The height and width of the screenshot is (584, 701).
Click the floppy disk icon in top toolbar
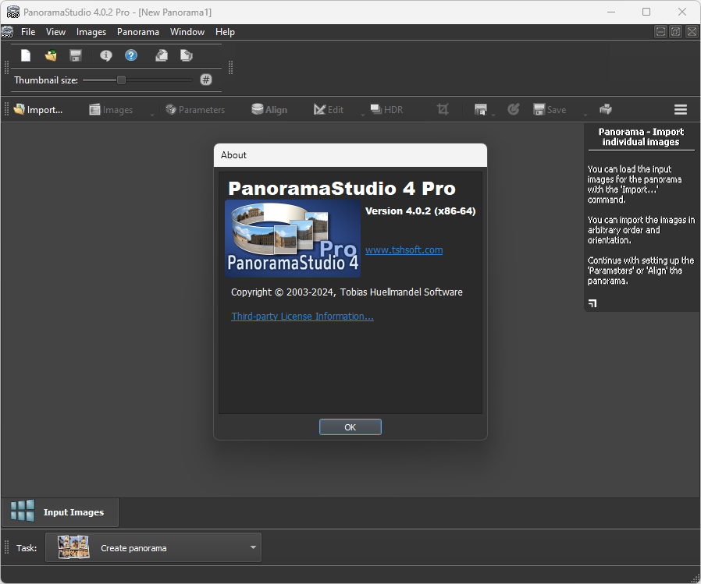76,55
